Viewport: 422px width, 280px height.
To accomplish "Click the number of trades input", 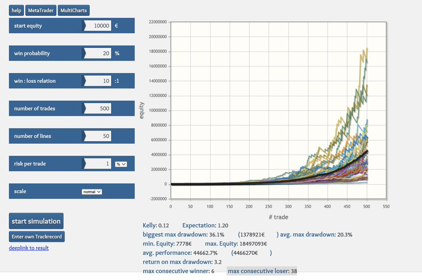I will point(99,108).
